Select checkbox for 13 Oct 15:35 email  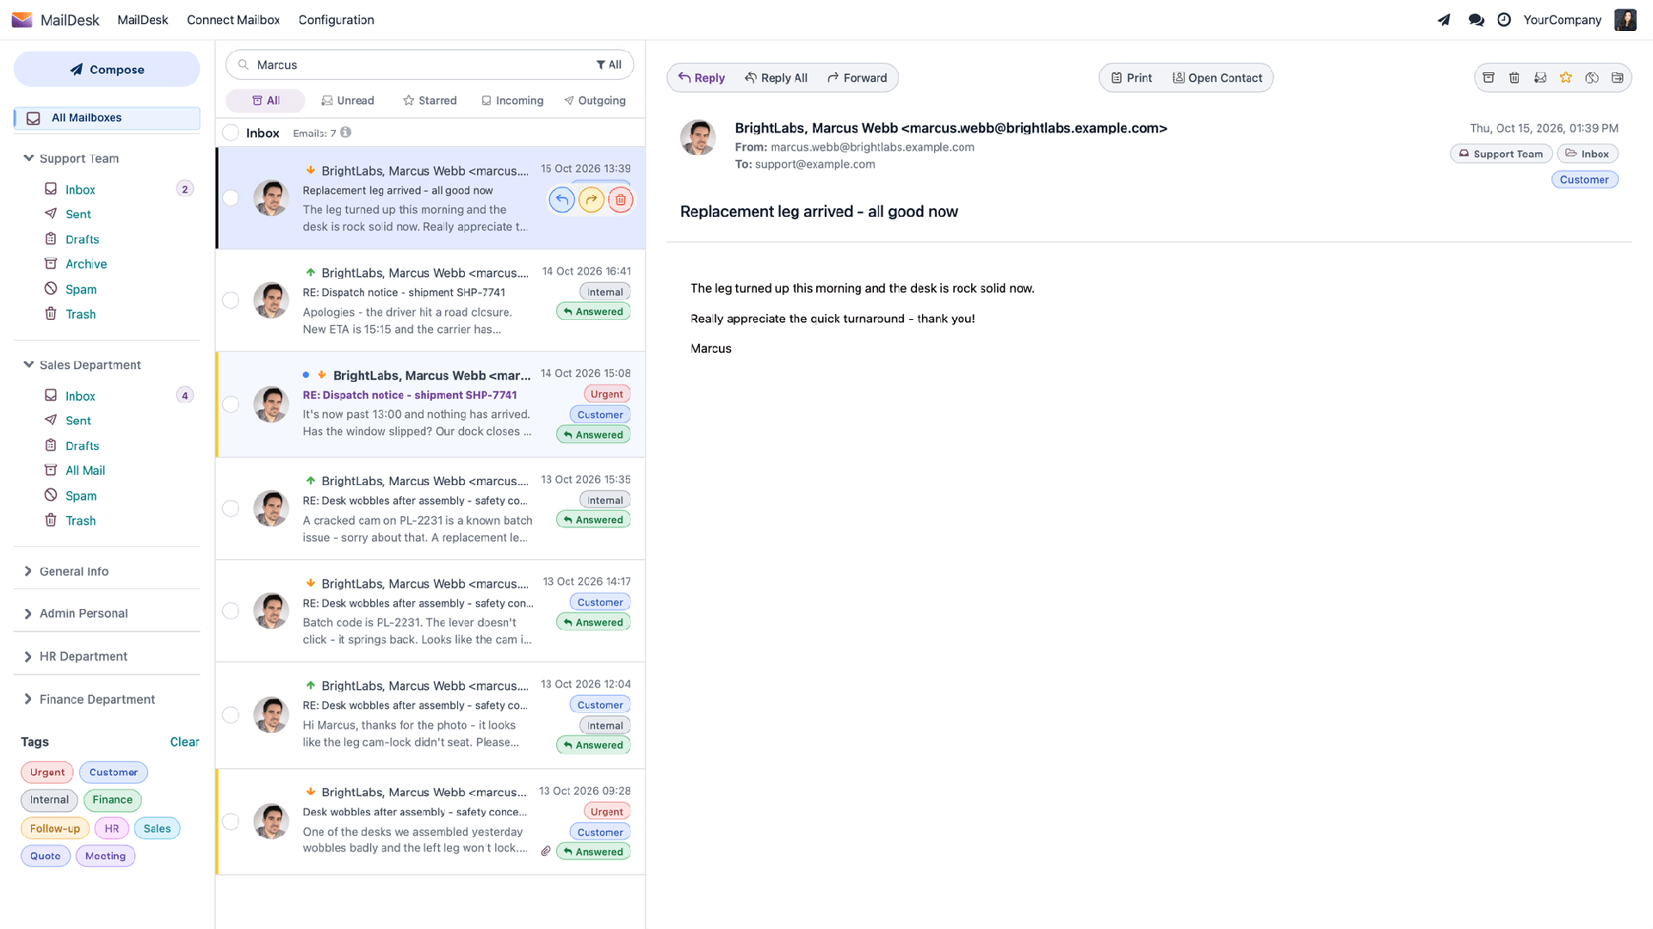point(231,508)
